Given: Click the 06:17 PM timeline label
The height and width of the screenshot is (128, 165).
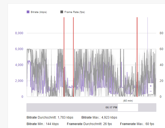Looking at the screenshot, I should click(x=111, y=107).
